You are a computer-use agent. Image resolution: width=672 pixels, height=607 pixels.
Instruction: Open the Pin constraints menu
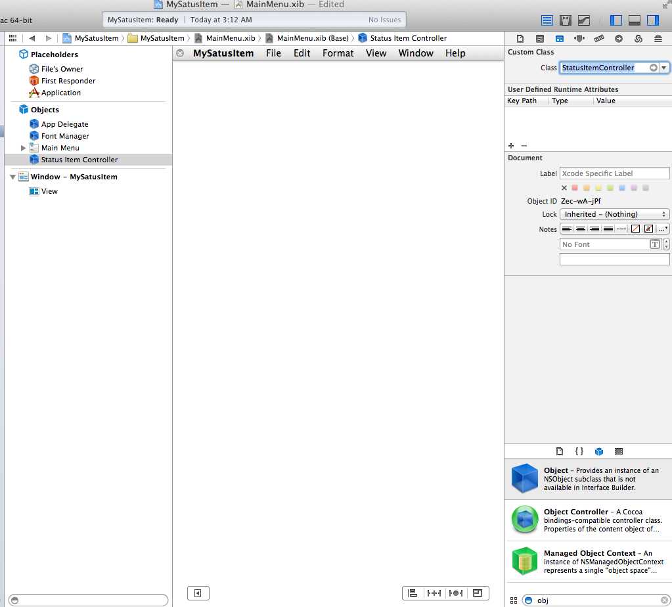pyautogui.click(x=434, y=593)
